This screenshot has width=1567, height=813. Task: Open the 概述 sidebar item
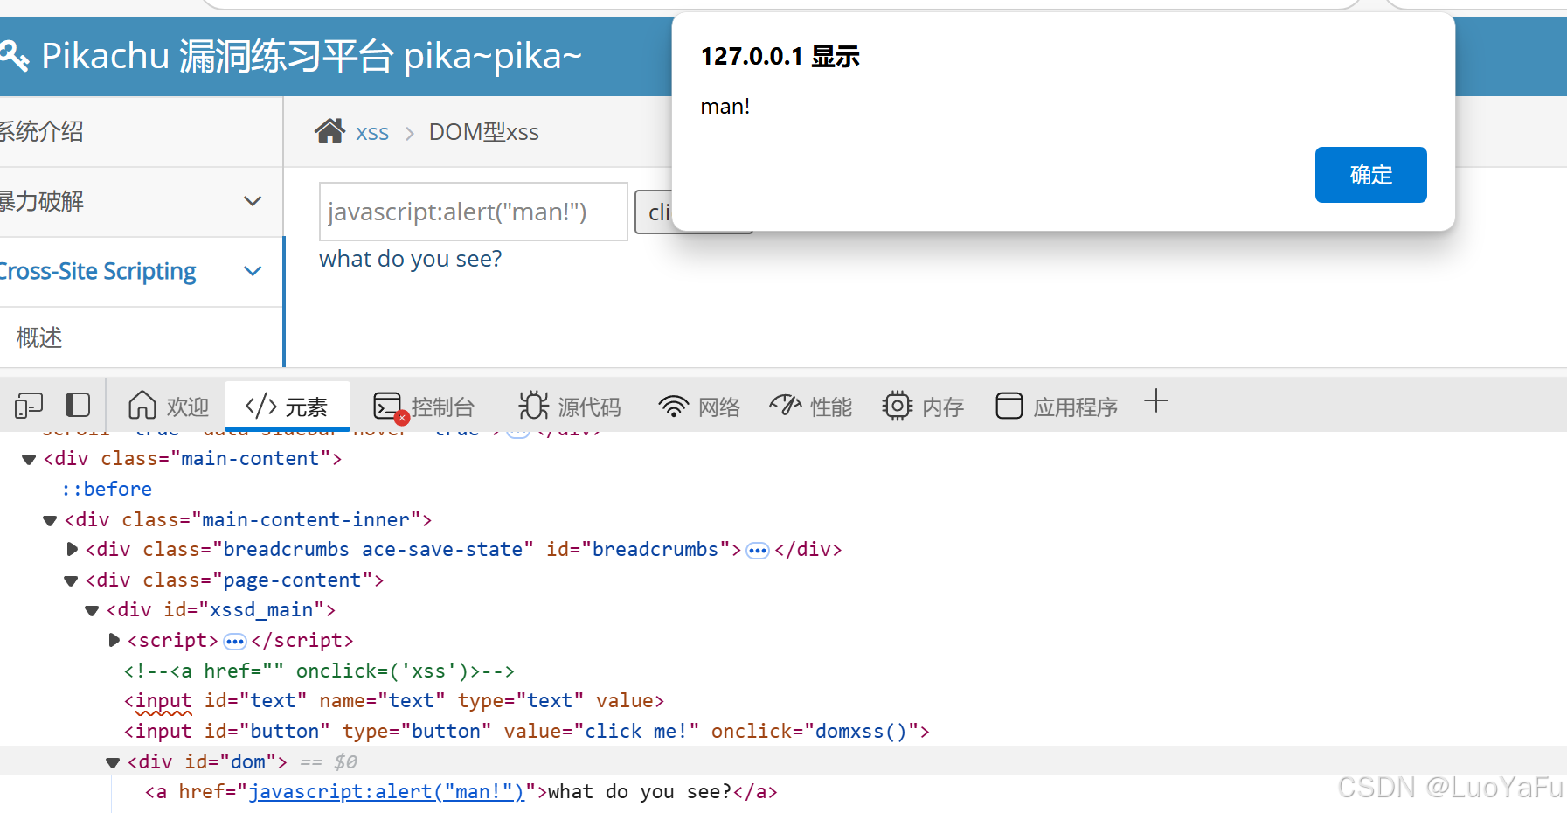pos(40,337)
